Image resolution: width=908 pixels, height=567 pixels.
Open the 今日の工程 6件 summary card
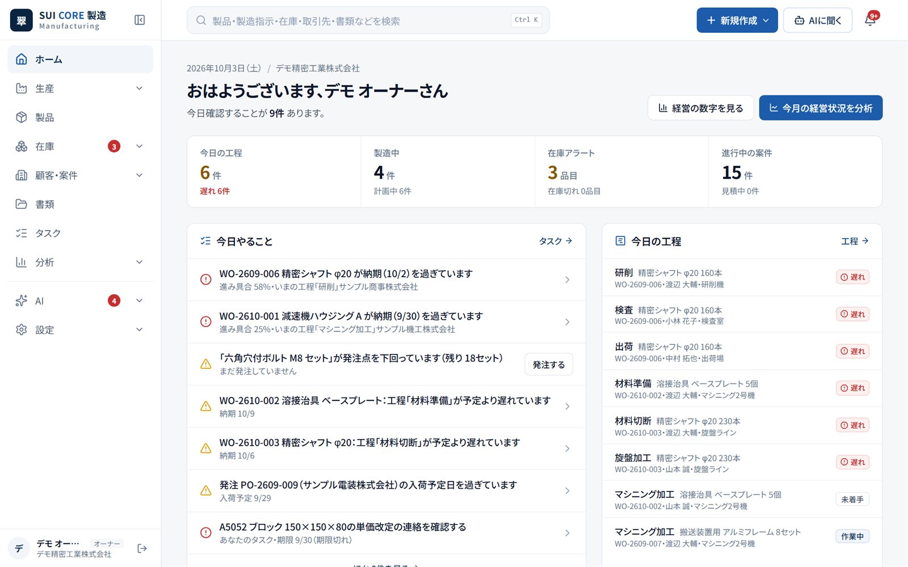click(x=274, y=172)
